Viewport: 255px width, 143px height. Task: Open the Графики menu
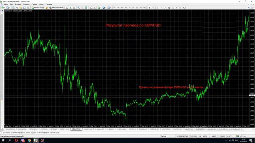[26, 4]
